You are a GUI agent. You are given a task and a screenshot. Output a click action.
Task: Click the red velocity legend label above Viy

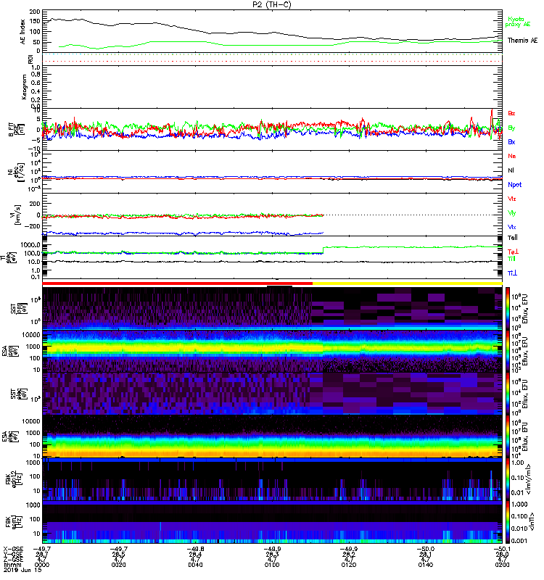[512, 199]
